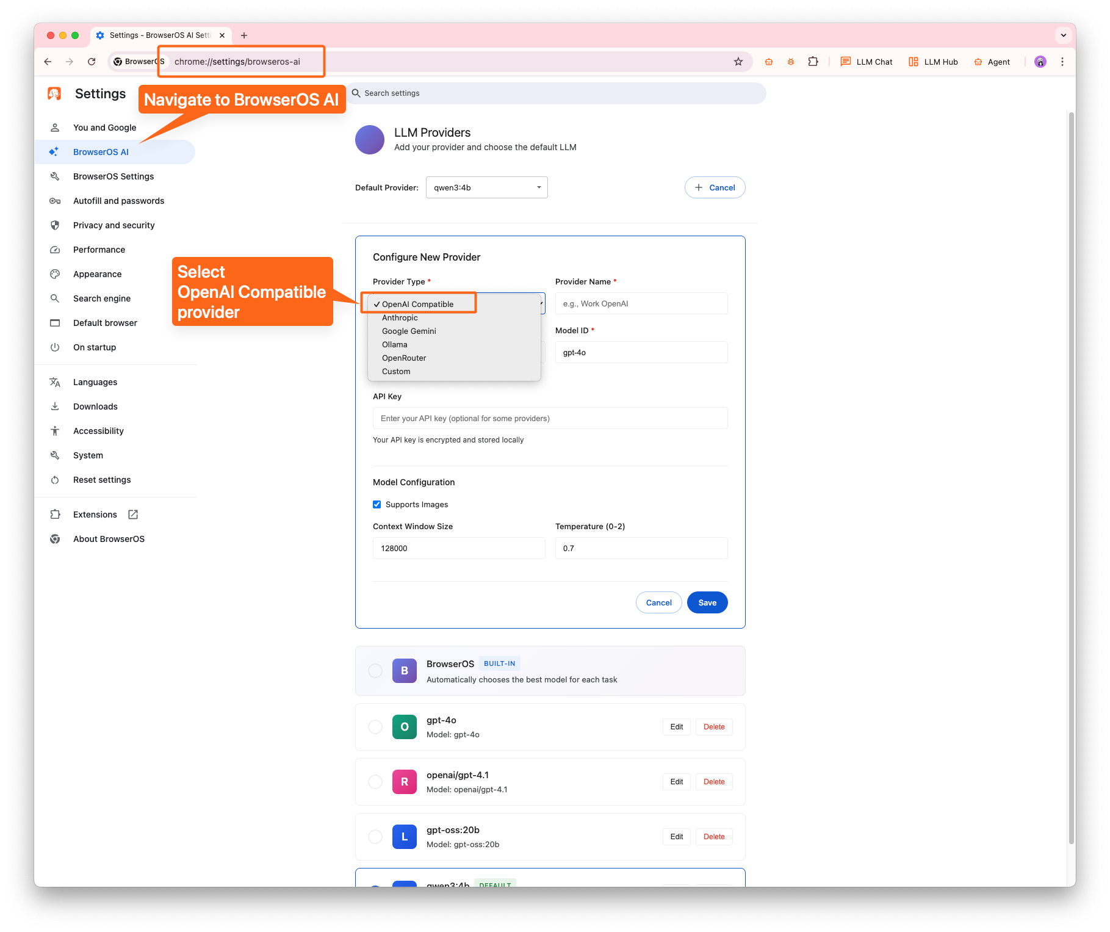This screenshot has width=1110, height=932.
Task: Open the LLM Hub
Action: coord(932,61)
